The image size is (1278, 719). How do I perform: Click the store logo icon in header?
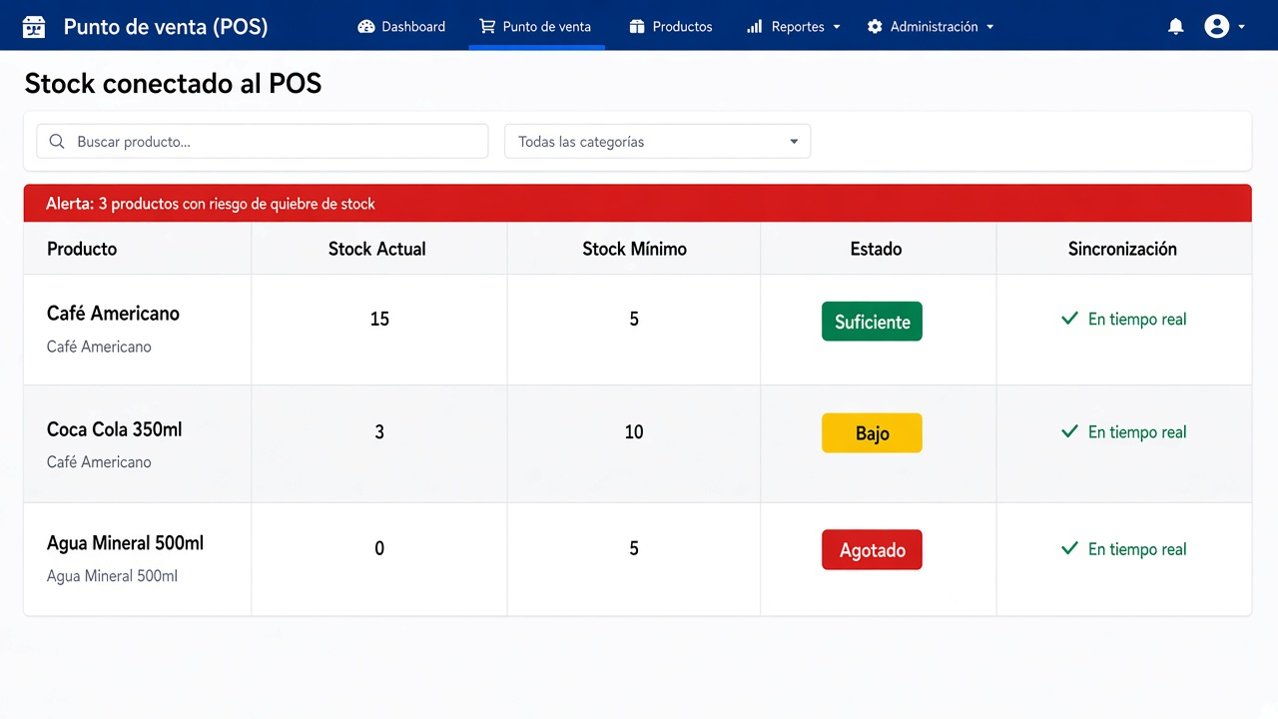(34, 27)
